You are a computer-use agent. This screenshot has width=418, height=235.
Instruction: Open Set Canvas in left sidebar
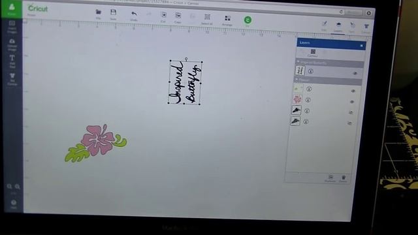[x=12, y=79]
